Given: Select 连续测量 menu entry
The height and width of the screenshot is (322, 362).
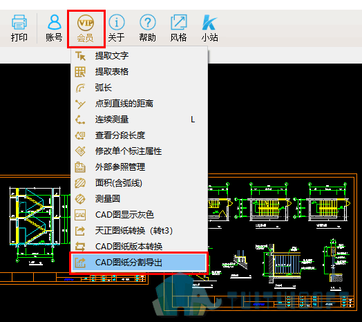Looking at the screenshot, I should [140, 120].
